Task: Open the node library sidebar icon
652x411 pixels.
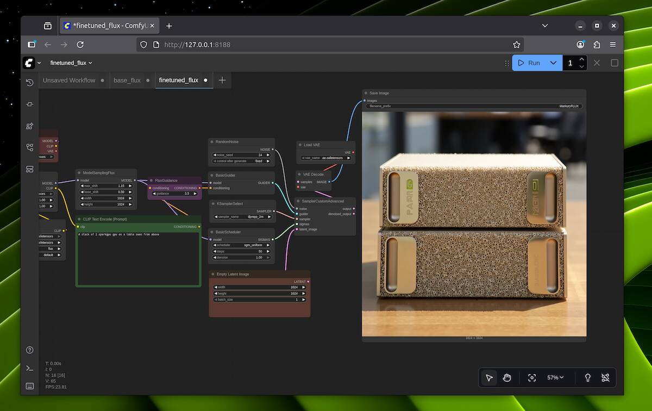Action: [30, 104]
